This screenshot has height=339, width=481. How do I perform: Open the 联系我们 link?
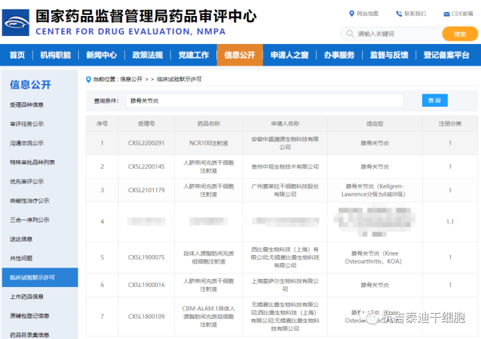[x=415, y=13]
